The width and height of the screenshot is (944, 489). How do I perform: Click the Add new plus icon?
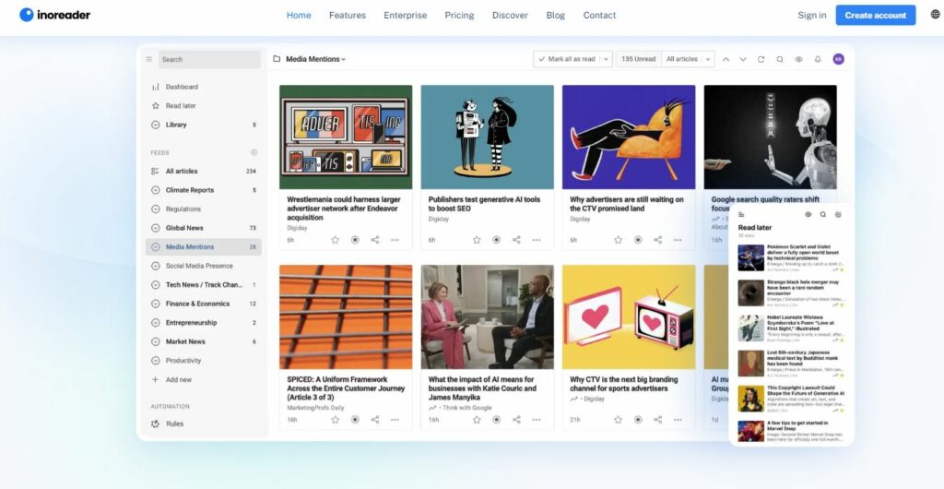click(155, 379)
